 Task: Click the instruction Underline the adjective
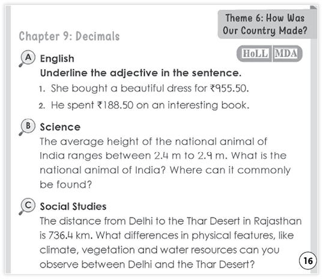pyautogui.click(x=140, y=73)
